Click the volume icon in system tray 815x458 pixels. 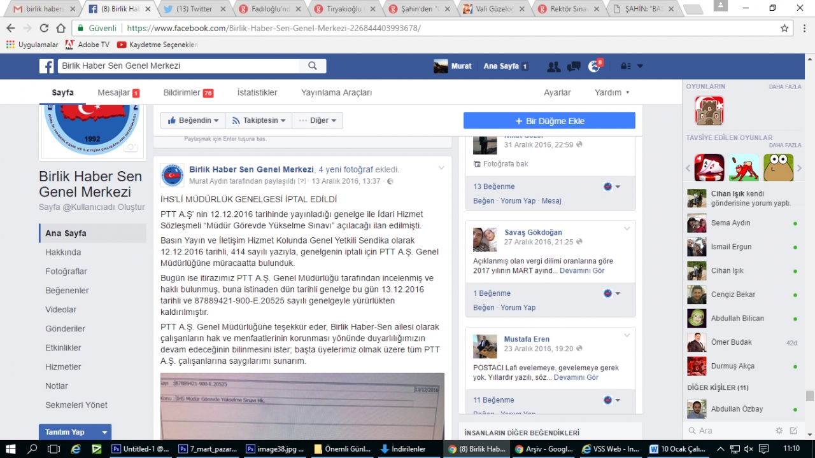tap(748, 448)
